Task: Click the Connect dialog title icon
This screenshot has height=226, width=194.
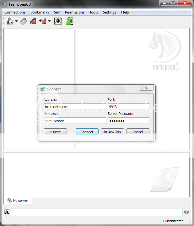Action: click(43, 89)
